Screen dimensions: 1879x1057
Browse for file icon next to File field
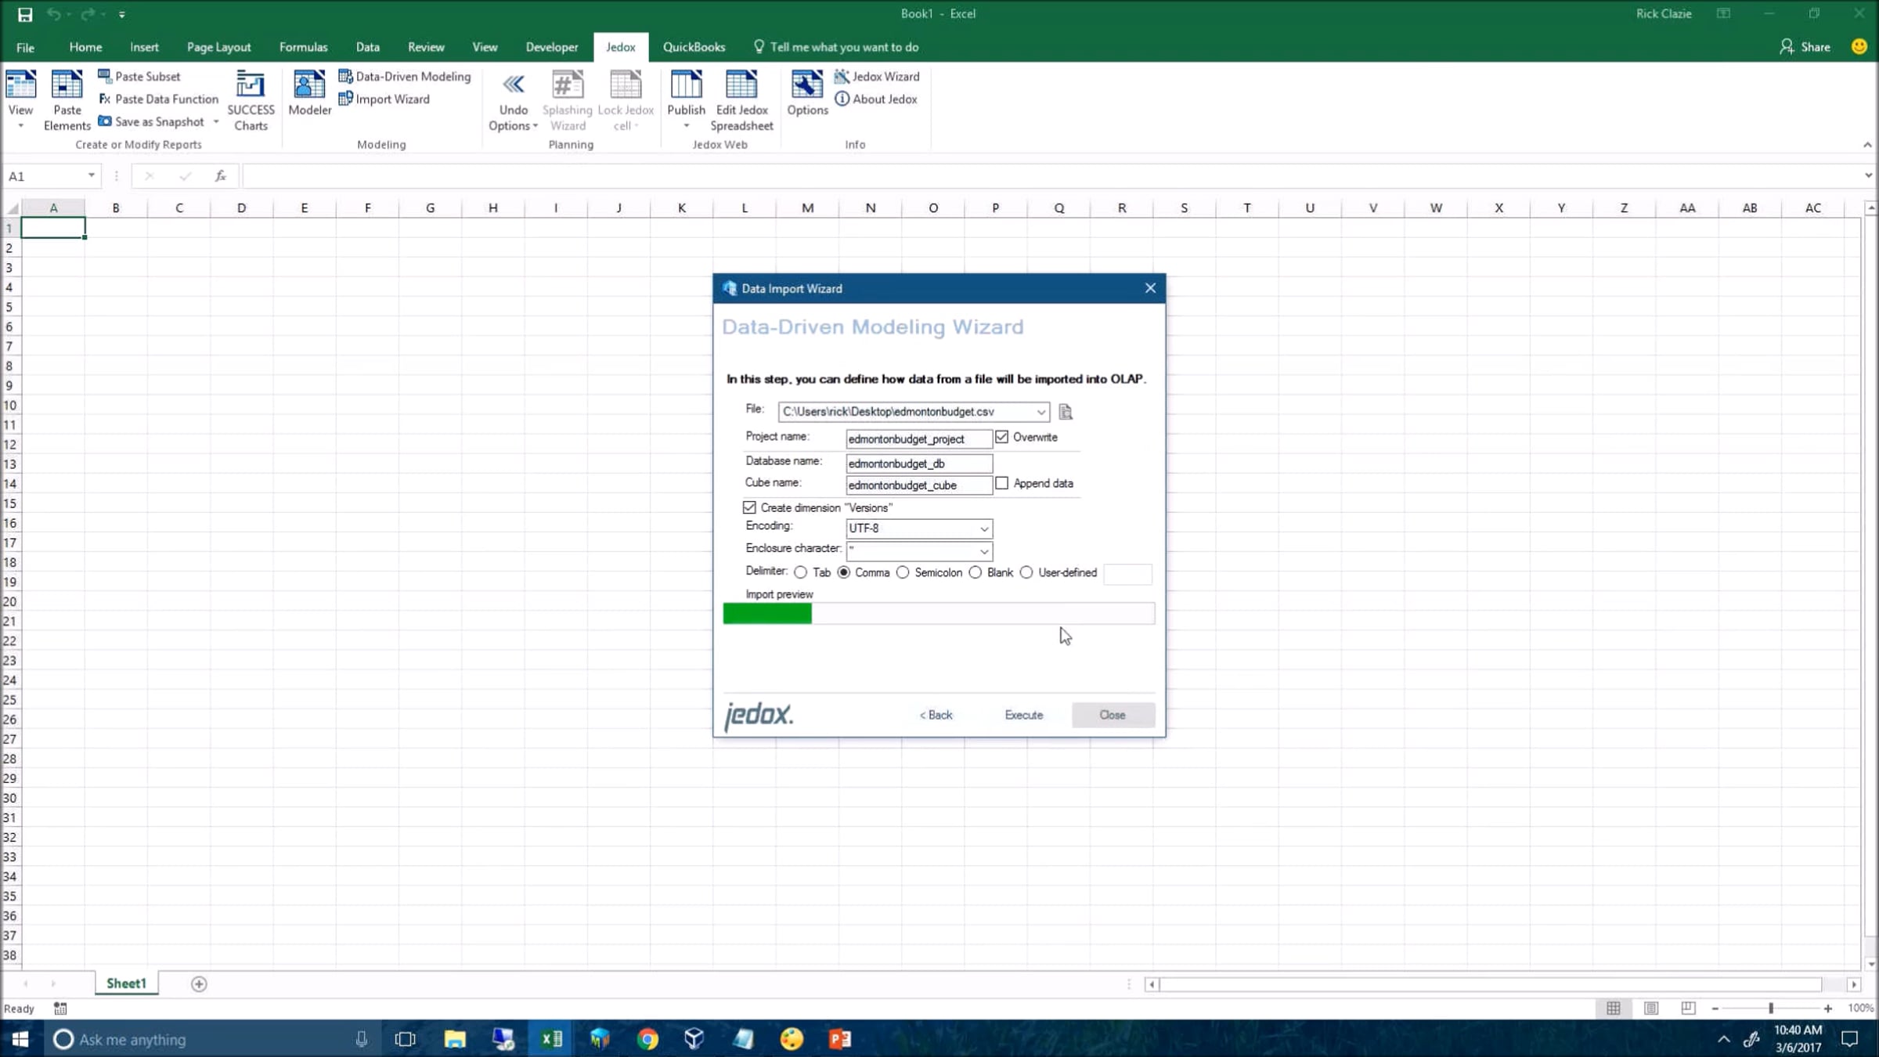click(x=1066, y=412)
